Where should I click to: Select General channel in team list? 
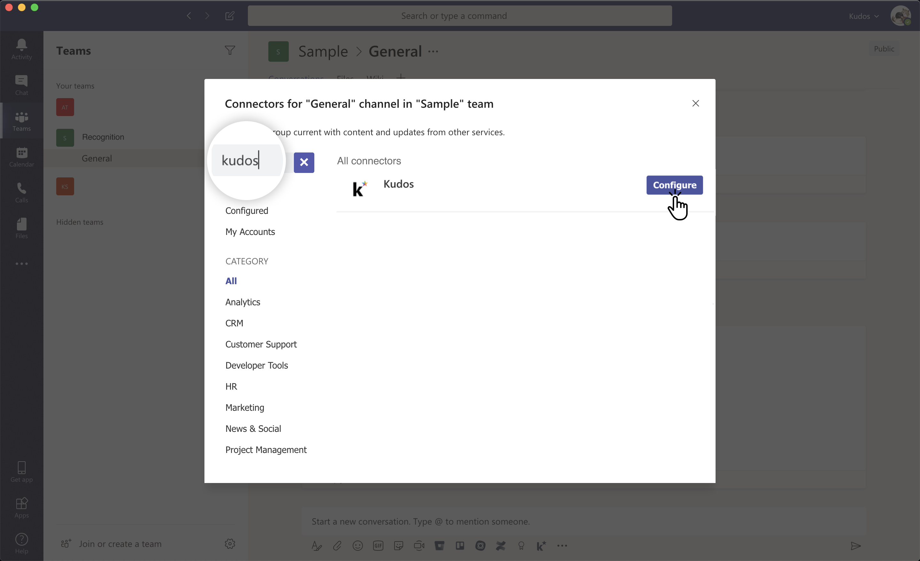pyautogui.click(x=97, y=158)
